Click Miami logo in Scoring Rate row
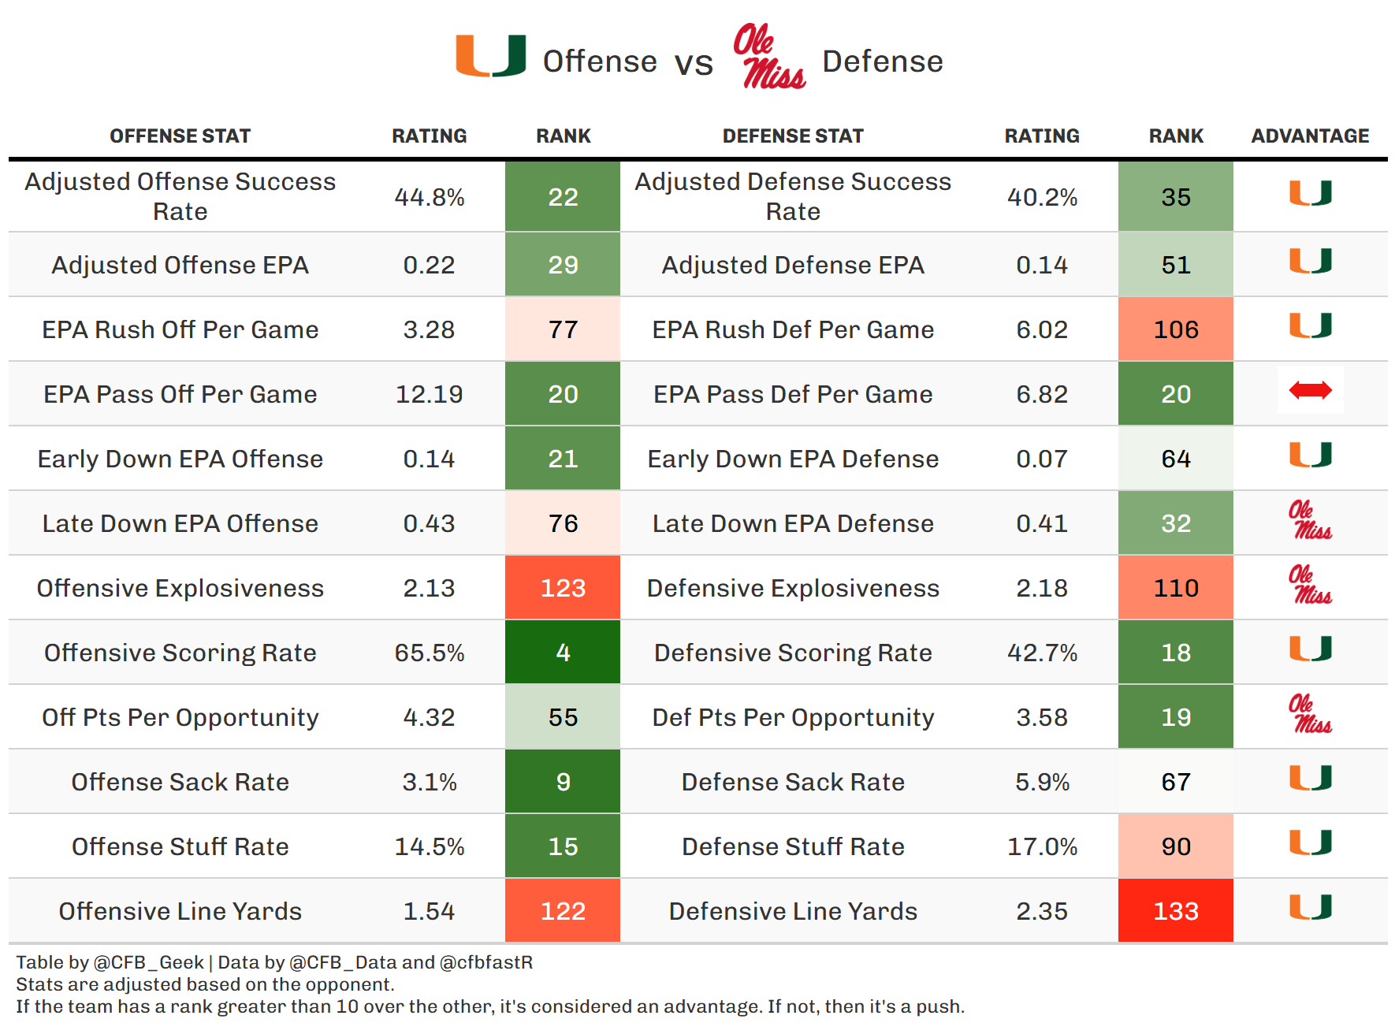This screenshot has height=1034, width=1395. tap(1310, 649)
